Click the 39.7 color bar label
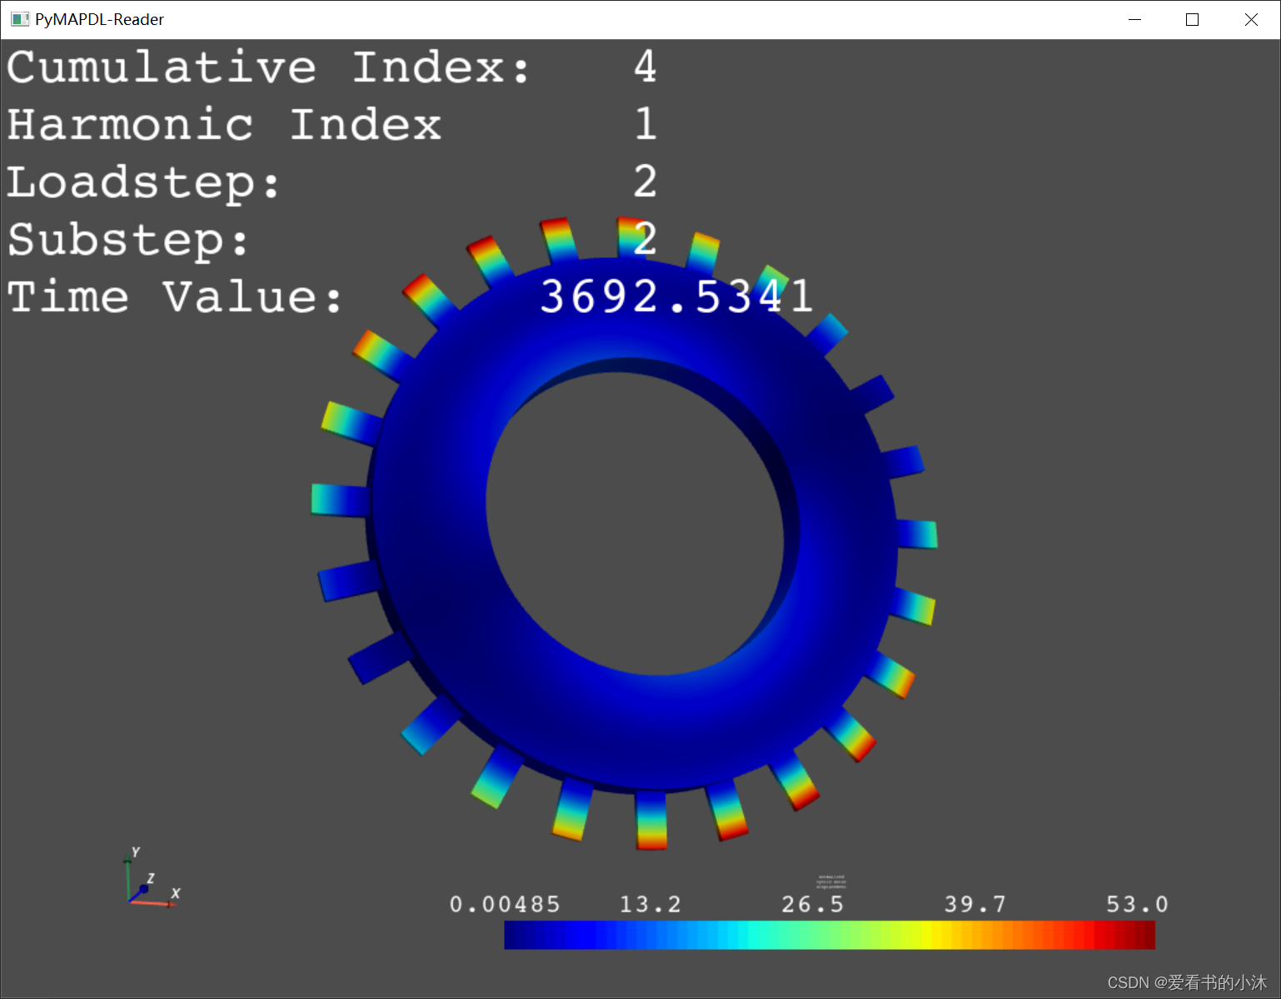 pyautogui.click(x=975, y=904)
